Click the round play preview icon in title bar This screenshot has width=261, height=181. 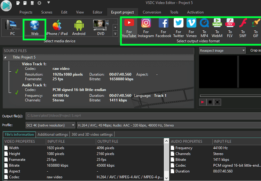(x=39, y=3)
